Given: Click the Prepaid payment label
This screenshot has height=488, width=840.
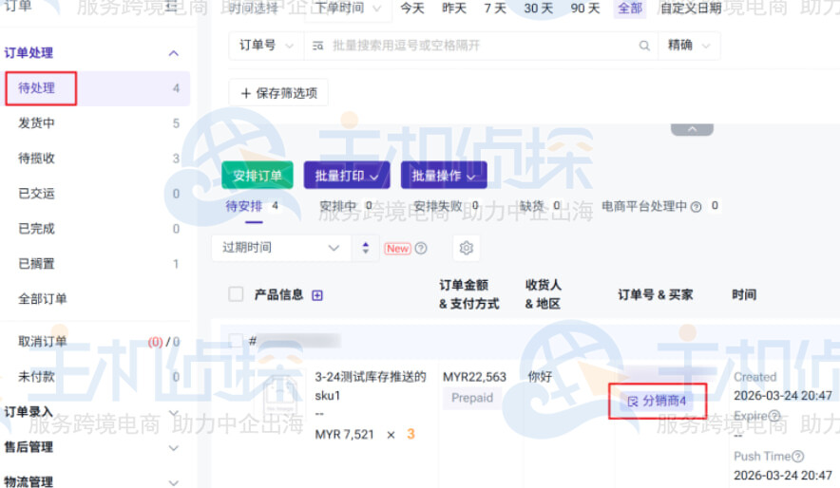Looking at the screenshot, I should coord(472,398).
